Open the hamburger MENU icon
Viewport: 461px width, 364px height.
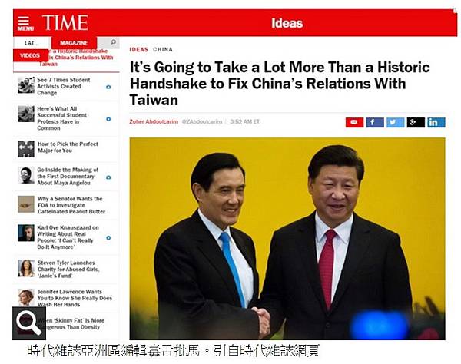[25, 24]
